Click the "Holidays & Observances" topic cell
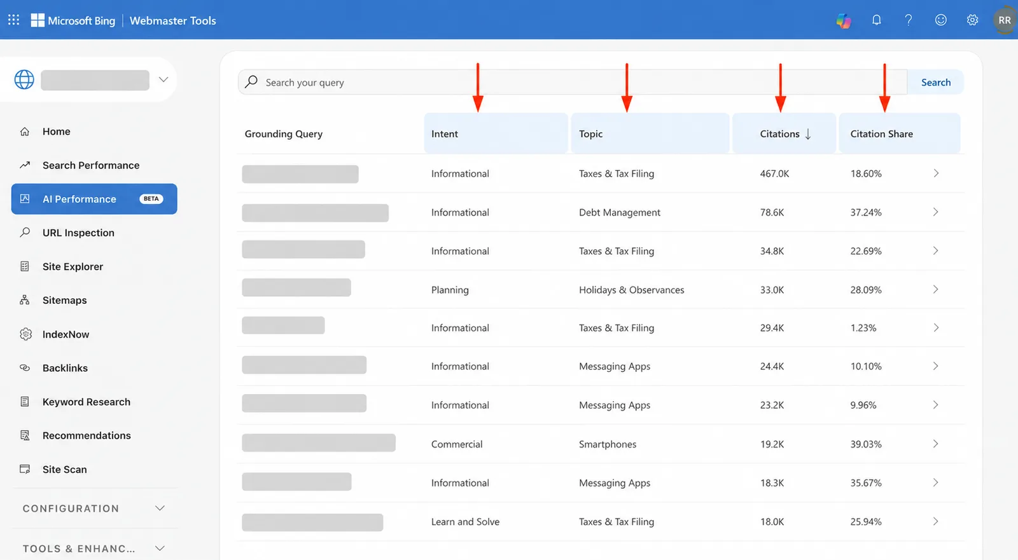 [x=632, y=290]
